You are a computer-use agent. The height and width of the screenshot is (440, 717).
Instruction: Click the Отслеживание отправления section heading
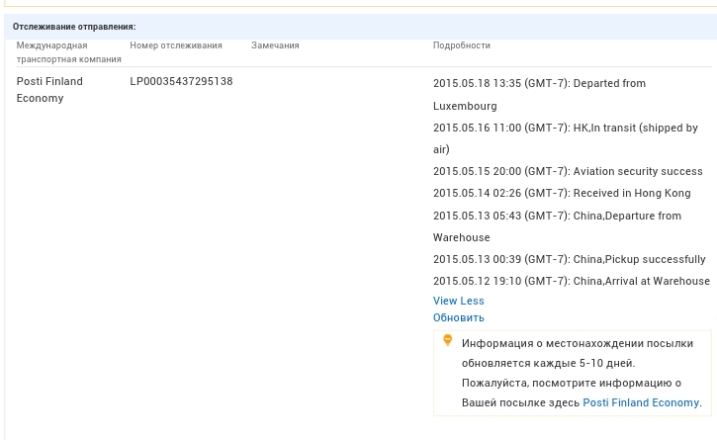coord(74,27)
